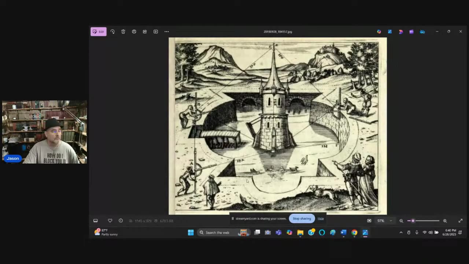The image size is (469, 264).
Task: Open the Edit image button
Action: point(99,32)
